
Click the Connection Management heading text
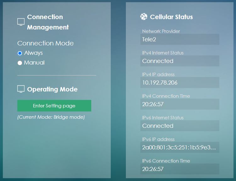click(48, 22)
